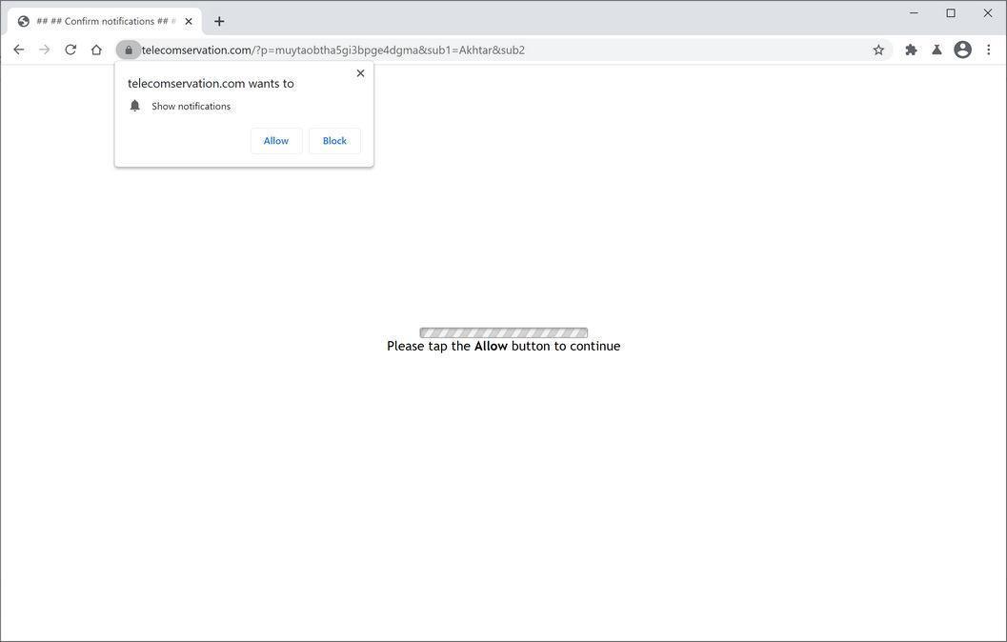Screen dimensions: 1007x642
Task: Open a new tab with the plus button
Action: click(x=219, y=20)
